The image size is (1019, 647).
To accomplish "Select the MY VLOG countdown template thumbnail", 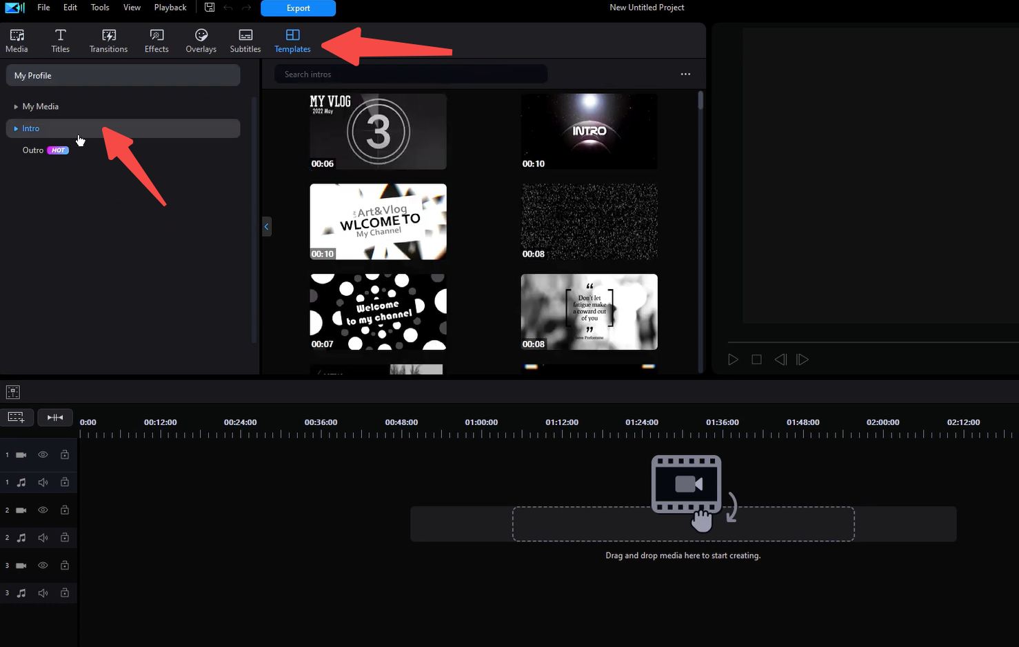I will click(x=378, y=131).
